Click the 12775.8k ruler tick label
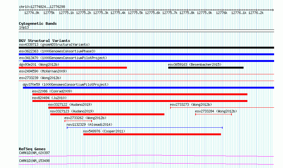 coord(187,13)
